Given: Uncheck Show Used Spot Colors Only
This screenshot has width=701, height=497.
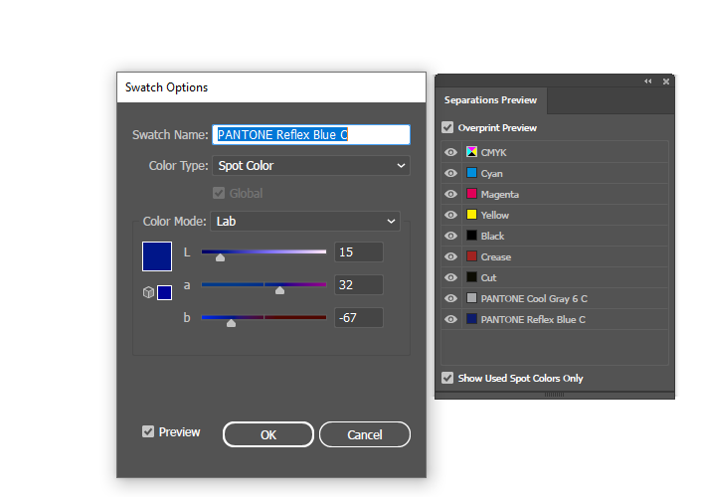Looking at the screenshot, I should [x=447, y=378].
